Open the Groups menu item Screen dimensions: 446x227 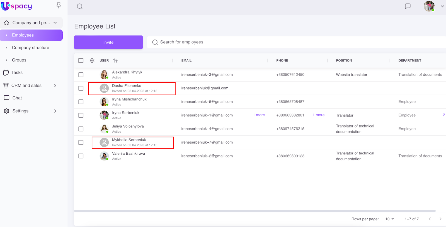19,60
